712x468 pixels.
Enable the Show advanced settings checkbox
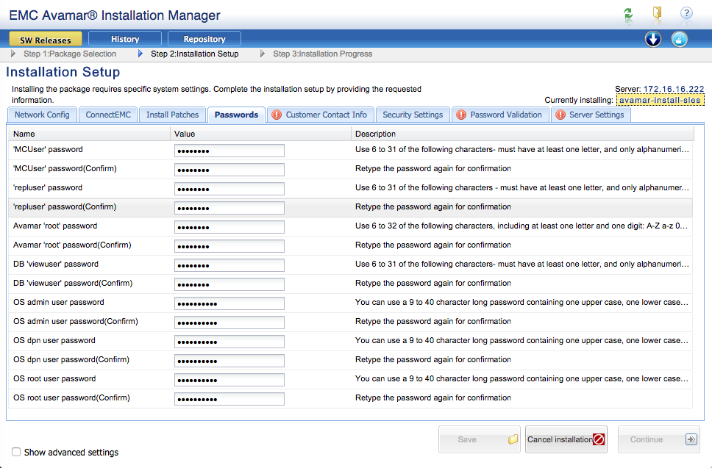coord(16,452)
